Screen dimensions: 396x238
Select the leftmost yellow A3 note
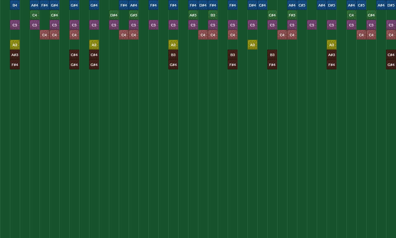(x=15, y=45)
